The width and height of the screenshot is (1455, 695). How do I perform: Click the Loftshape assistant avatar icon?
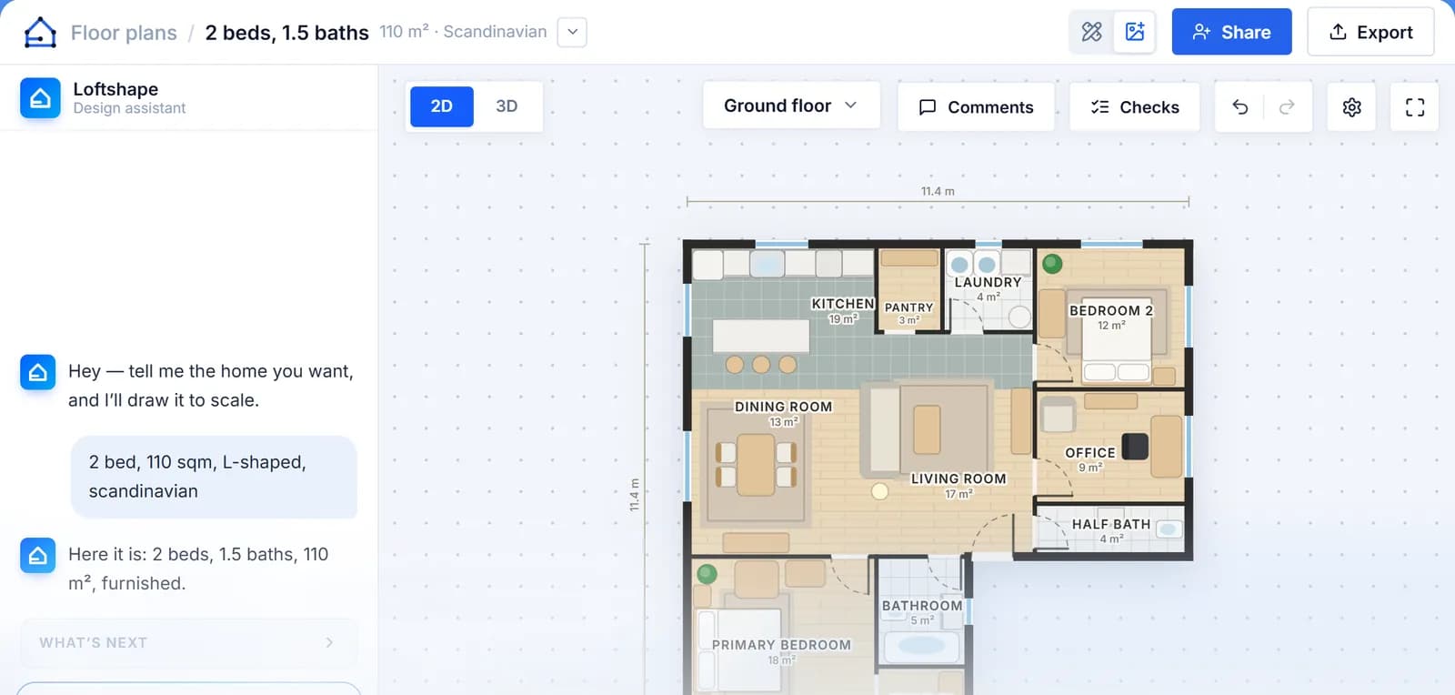(x=40, y=97)
